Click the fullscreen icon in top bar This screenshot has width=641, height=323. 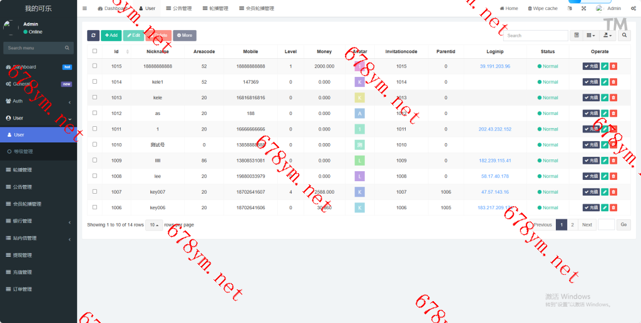click(x=583, y=9)
